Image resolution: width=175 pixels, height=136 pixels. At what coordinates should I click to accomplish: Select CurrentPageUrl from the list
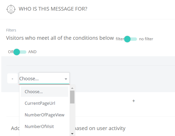pyautogui.click(x=44, y=103)
